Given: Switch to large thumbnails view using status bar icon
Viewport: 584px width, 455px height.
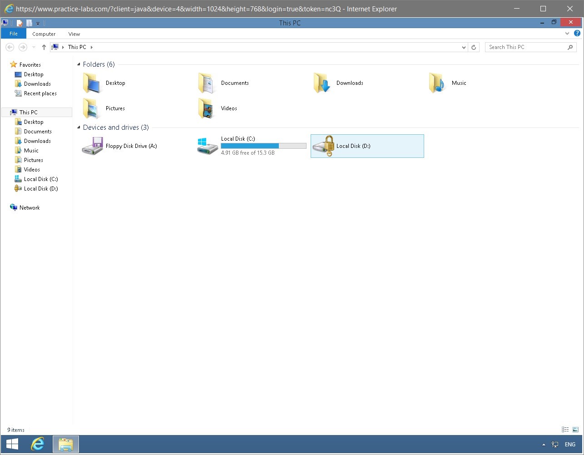Looking at the screenshot, I should pos(574,429).
